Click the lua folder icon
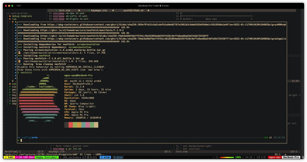This screenshot has height=162, width=307. click(x=10, y=19)
